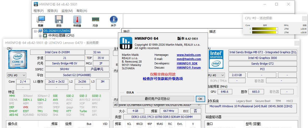
Task: Click the 内存 memory module icon
Action: click(x=95, y=20)
